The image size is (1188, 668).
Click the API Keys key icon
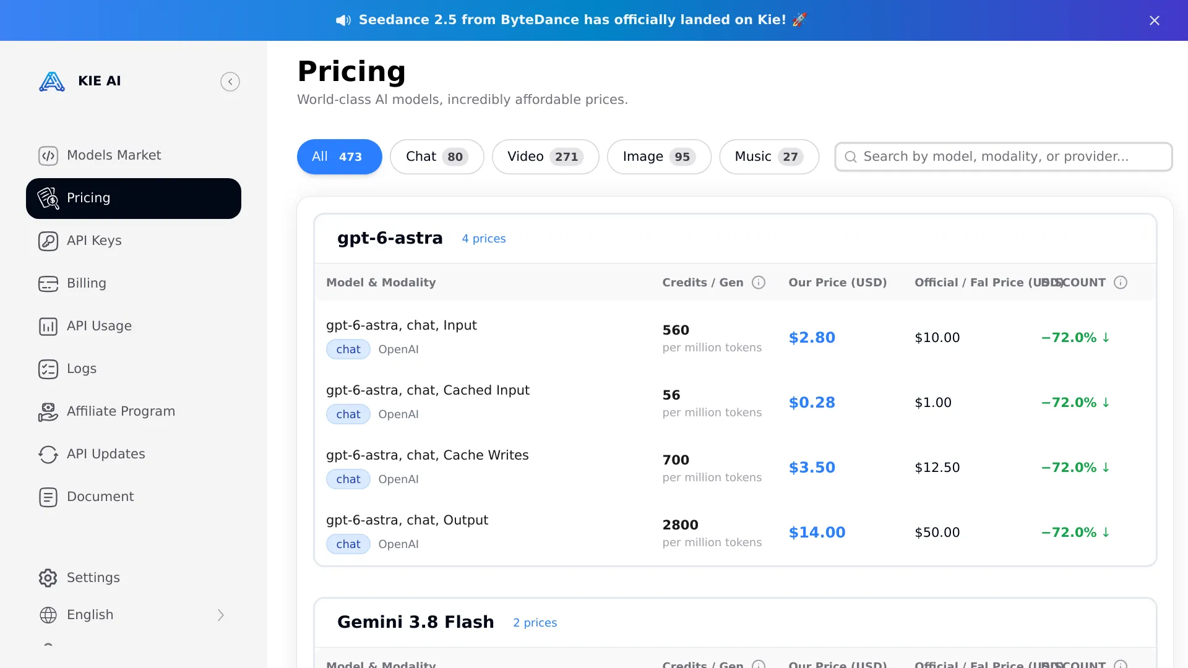tap(48, 241)
